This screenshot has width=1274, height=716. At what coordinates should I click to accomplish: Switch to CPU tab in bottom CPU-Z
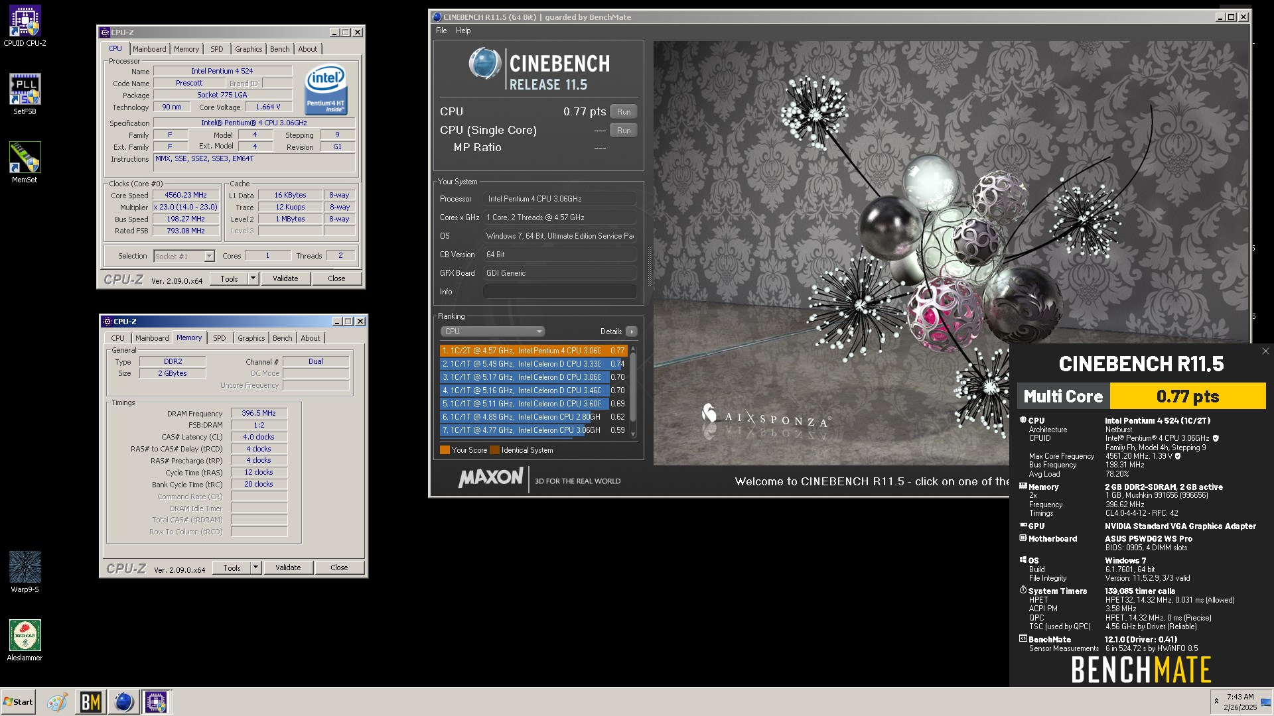117,338
